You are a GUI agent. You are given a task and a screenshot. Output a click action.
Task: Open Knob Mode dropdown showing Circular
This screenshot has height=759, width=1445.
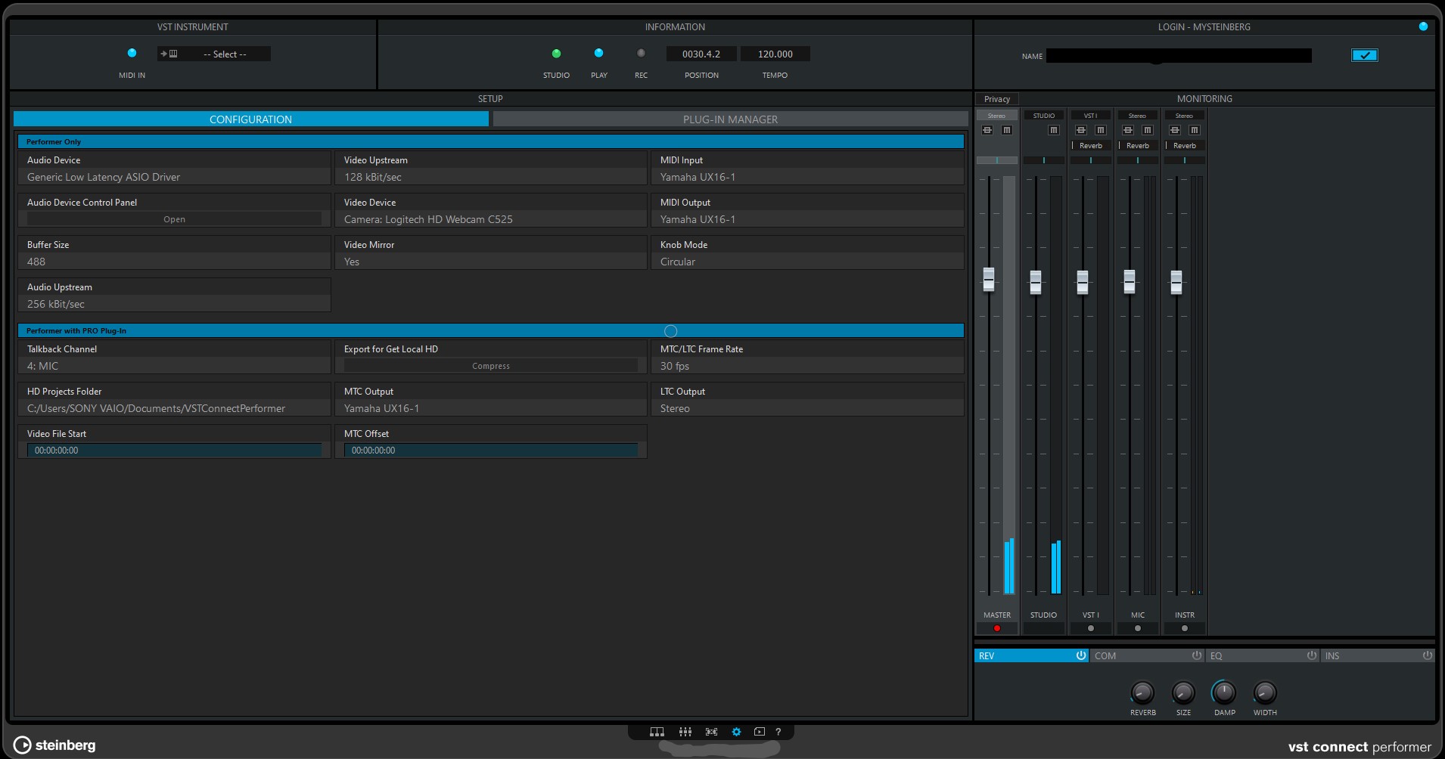[x=807, y=262]
